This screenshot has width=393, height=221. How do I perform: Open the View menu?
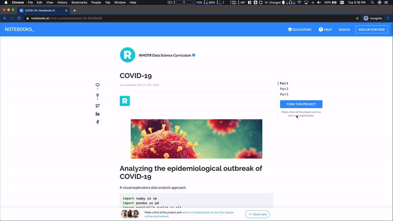point(50,2)
